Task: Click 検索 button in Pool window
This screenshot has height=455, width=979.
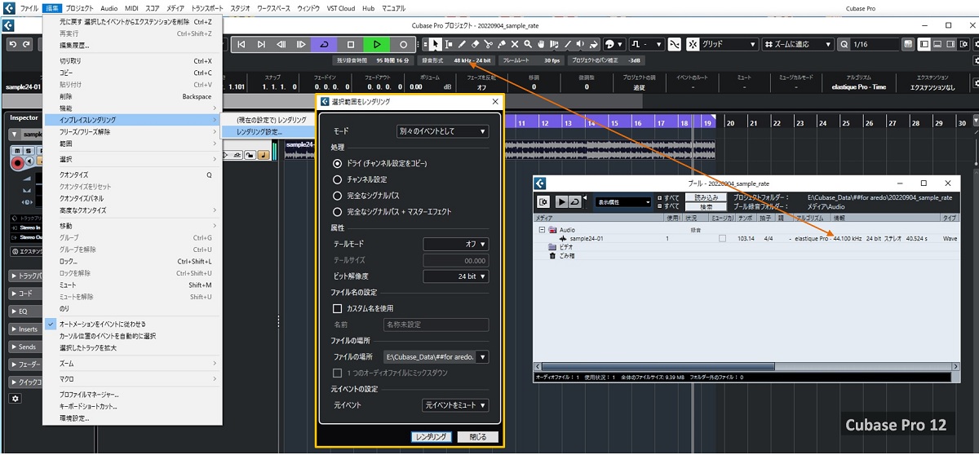Action: click(x=707, y=207)
